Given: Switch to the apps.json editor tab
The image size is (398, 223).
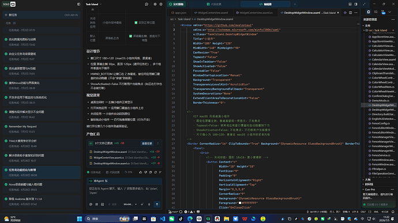Looking at the screenshot, I should [x=179, y=13].
